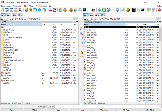Click the image magnifier viewer toolbar icon

pyautogui.click(x=80, y=10)
